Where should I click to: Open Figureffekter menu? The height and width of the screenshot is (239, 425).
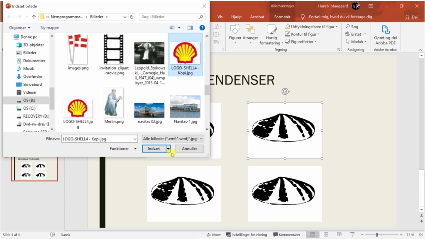[300, 42]
